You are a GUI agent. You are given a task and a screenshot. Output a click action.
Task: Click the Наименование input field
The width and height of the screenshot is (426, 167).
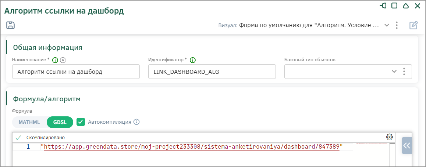(76, 72)
